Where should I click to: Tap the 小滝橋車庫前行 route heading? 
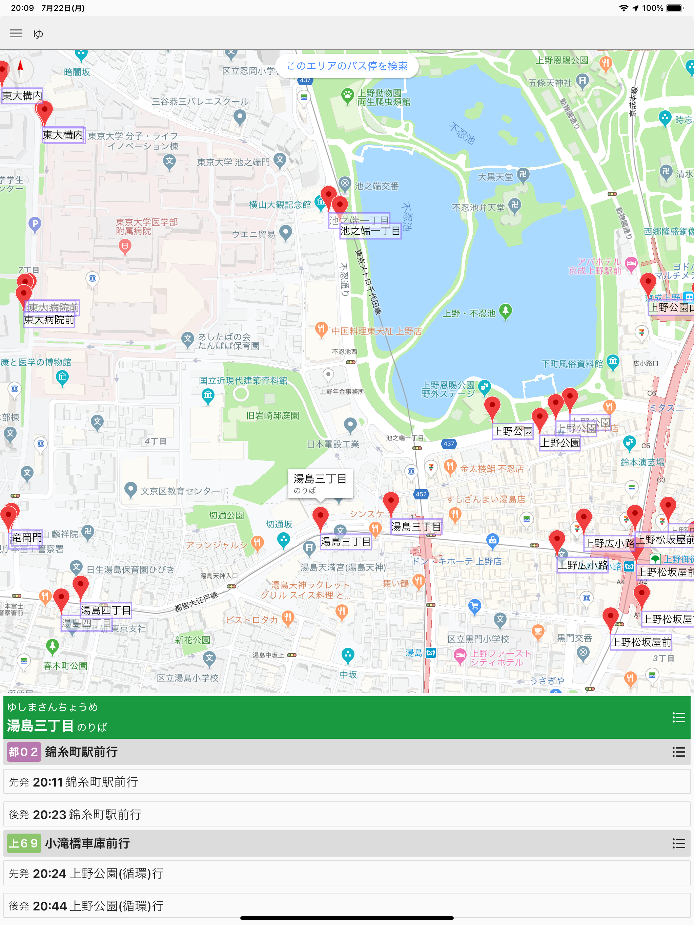click(x=87, y=843)
